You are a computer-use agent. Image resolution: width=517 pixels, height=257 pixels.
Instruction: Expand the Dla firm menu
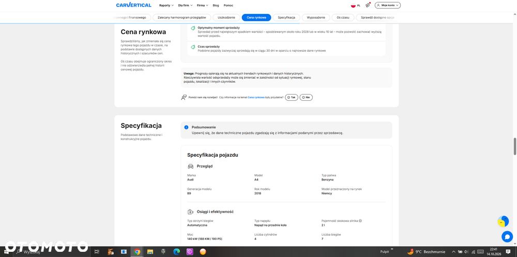[185, 5]
